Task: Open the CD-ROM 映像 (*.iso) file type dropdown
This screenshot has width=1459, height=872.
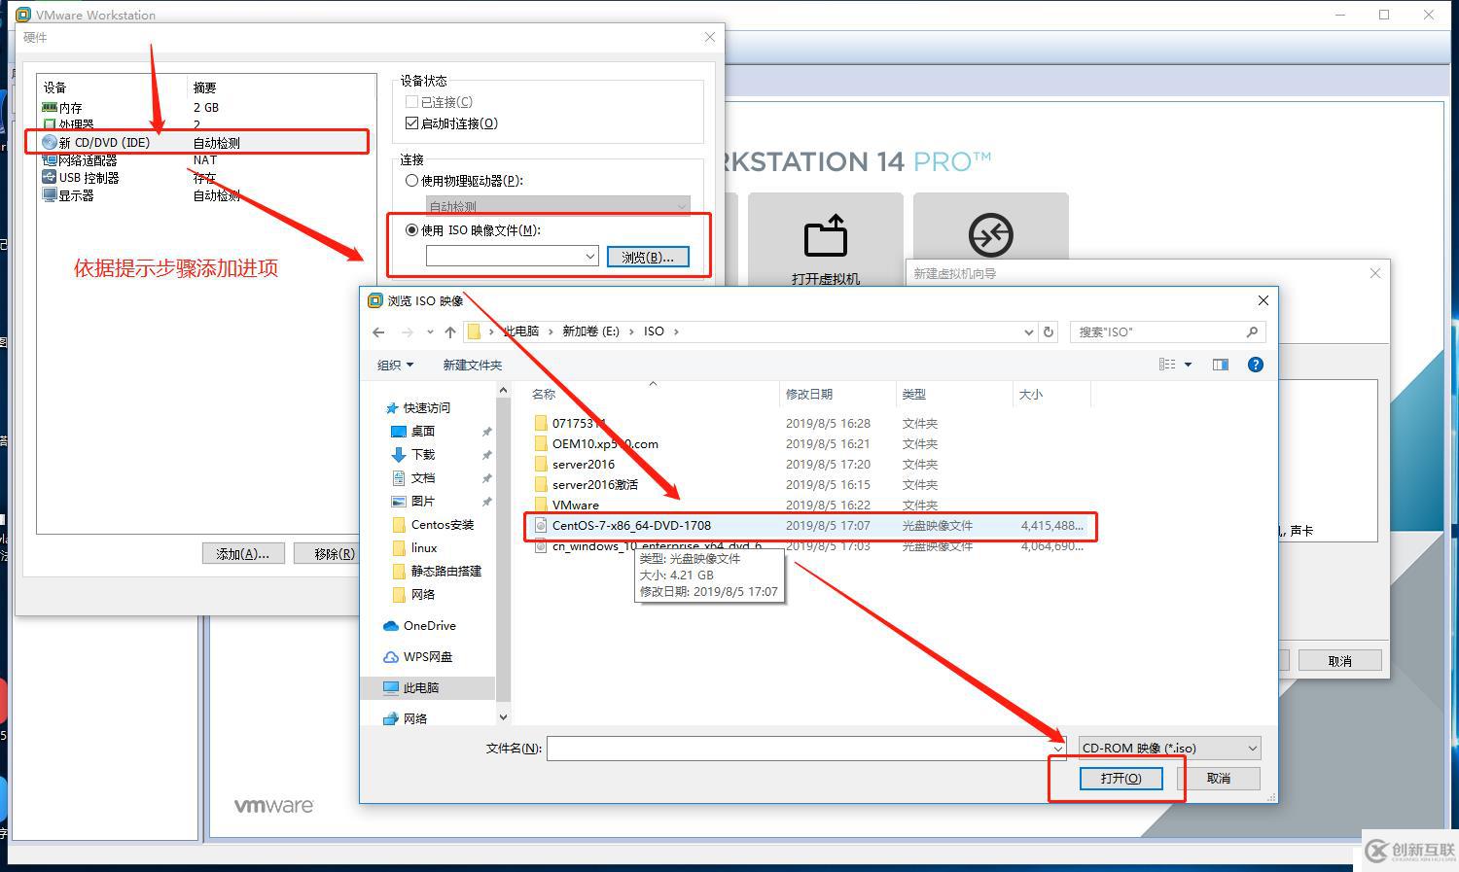Action: click(1169, 748)
